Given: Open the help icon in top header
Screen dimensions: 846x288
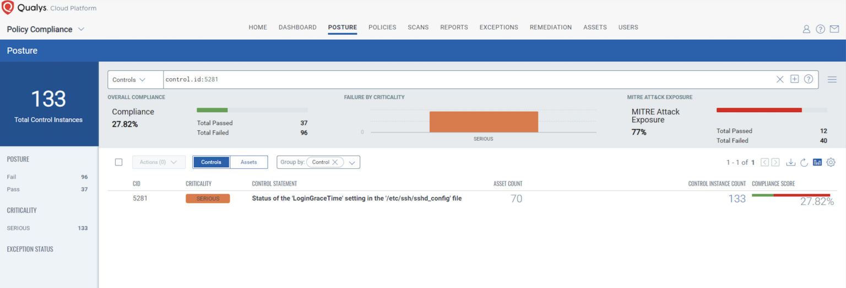Looking at the screenshot, I should click(820, 29).
